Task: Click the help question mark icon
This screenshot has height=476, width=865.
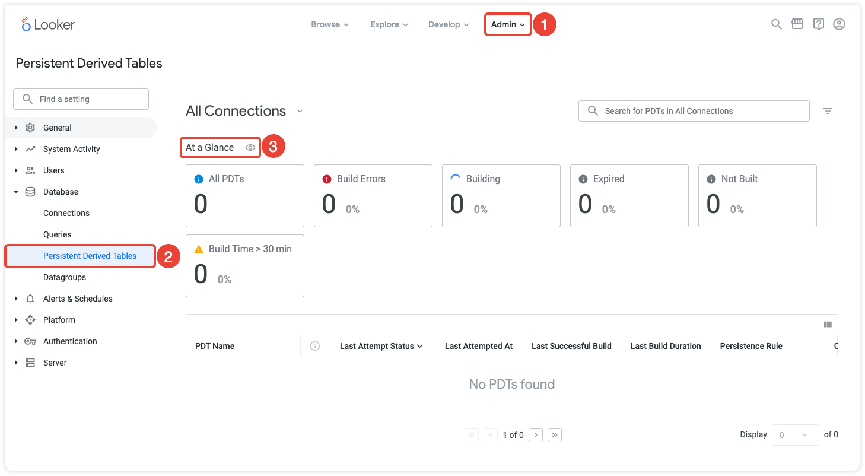Action: point(818,24)
